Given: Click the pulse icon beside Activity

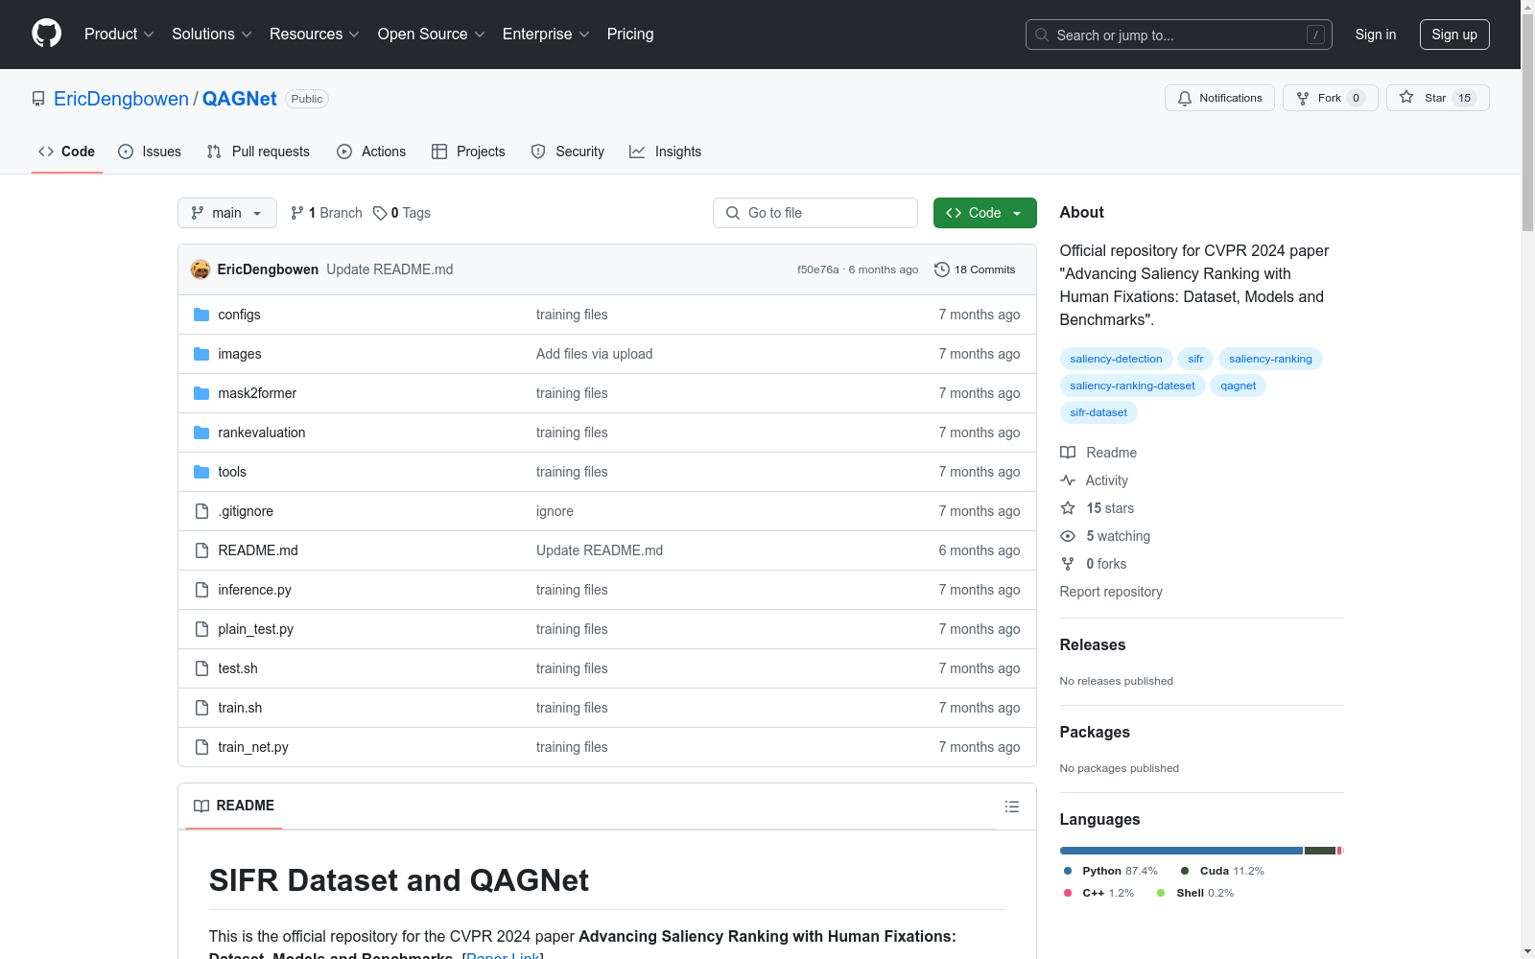Looking at the screenshot, I should click(x=1068, y=480).
